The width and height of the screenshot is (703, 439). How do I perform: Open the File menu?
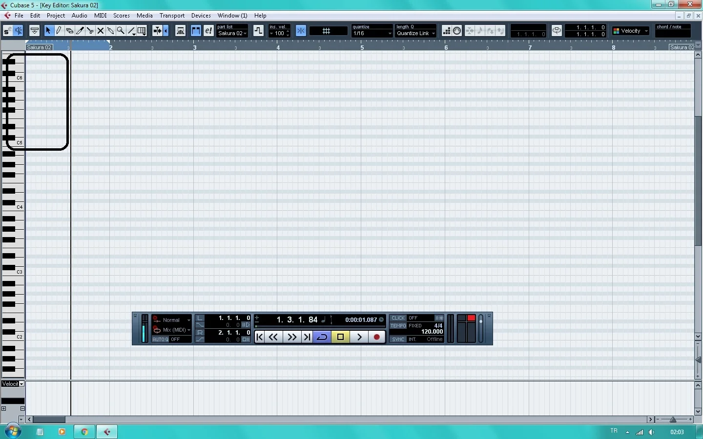(19, 16)
